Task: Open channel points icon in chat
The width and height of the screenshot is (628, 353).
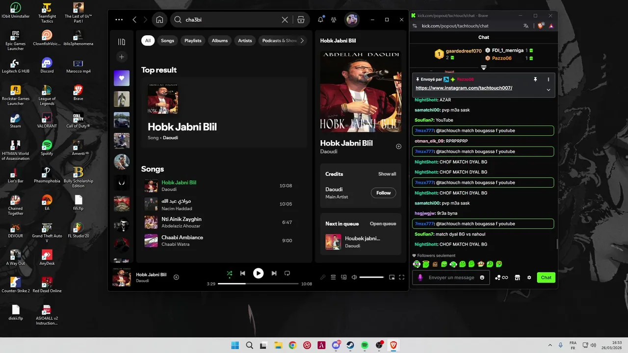Action: point(501,277)
